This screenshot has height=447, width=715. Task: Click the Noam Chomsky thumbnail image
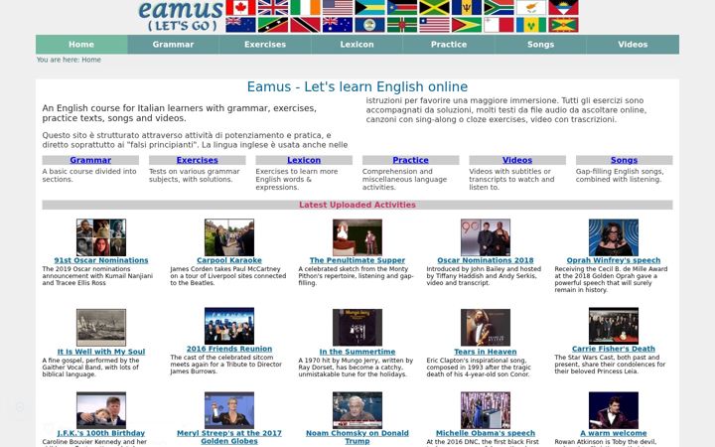click(x=357, y=410)
